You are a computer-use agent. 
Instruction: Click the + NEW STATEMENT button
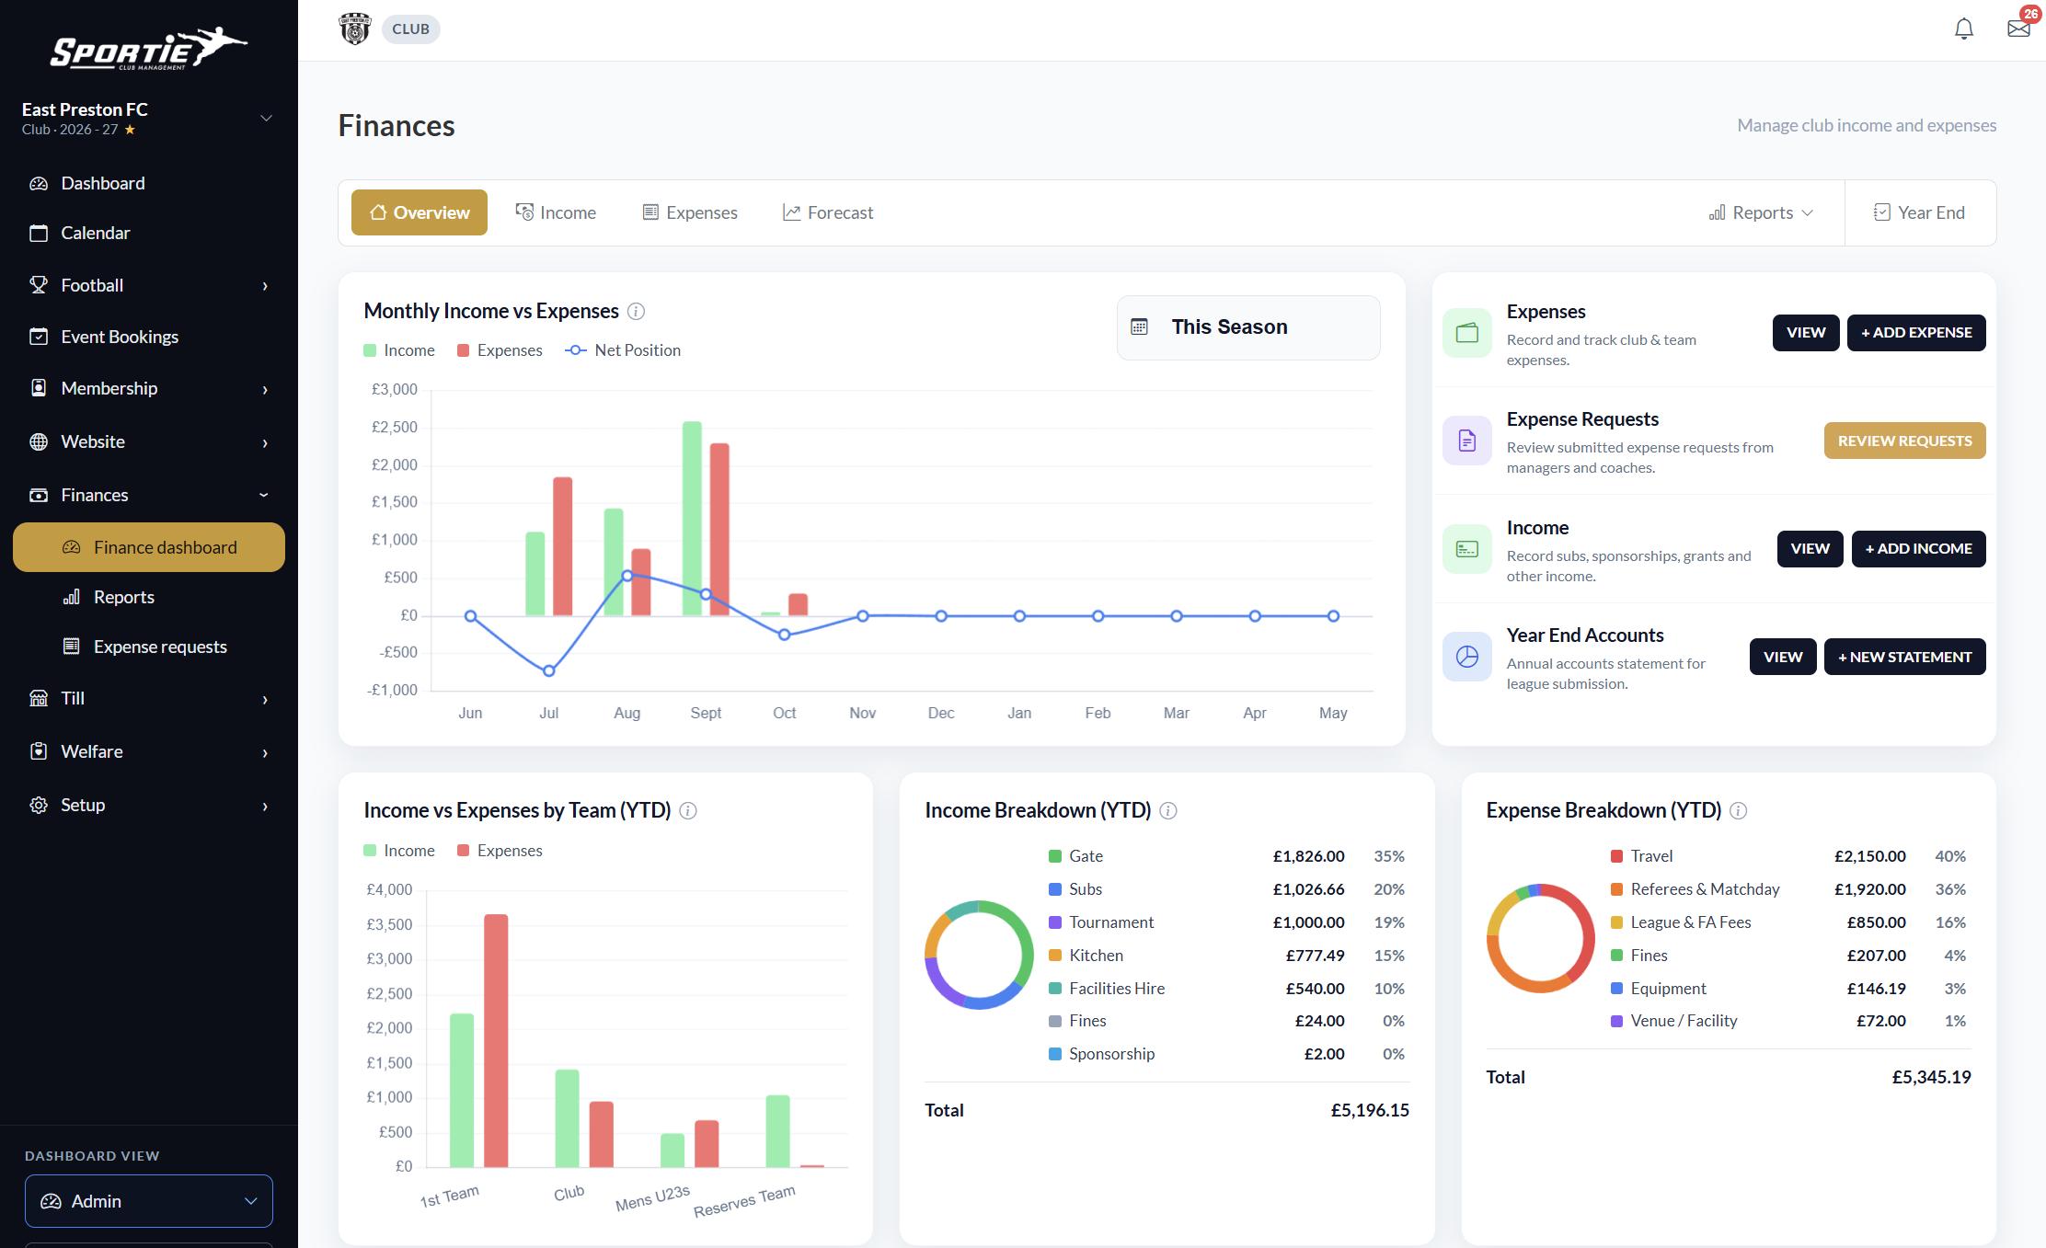pos(1904,657)
